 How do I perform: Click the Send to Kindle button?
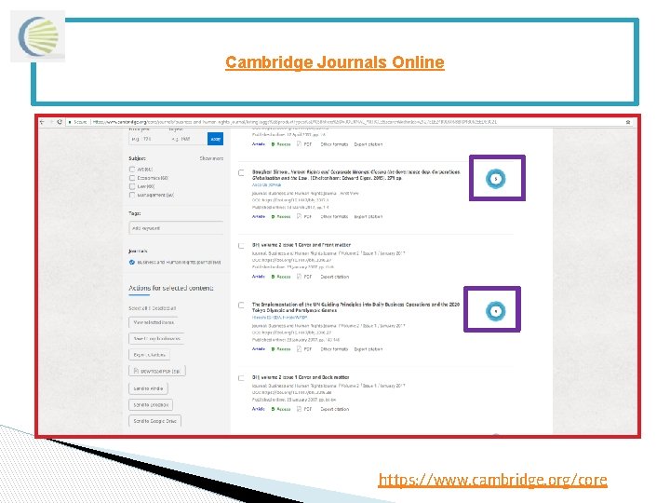tap(148, 388)
